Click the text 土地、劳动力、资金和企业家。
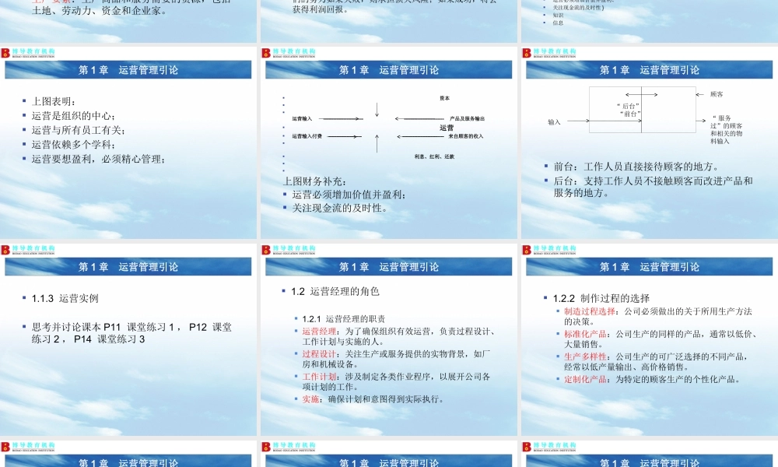Image resolution: width=778 pixels, height=467 pixels. [100, 10]
